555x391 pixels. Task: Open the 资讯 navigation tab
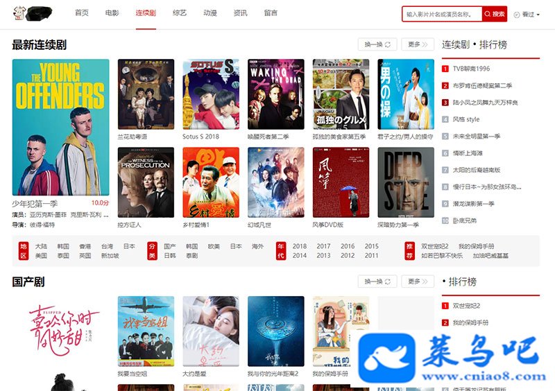click(x=240, y=13)
